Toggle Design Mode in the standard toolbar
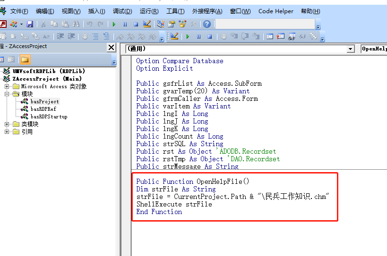 tap(147, 24)
